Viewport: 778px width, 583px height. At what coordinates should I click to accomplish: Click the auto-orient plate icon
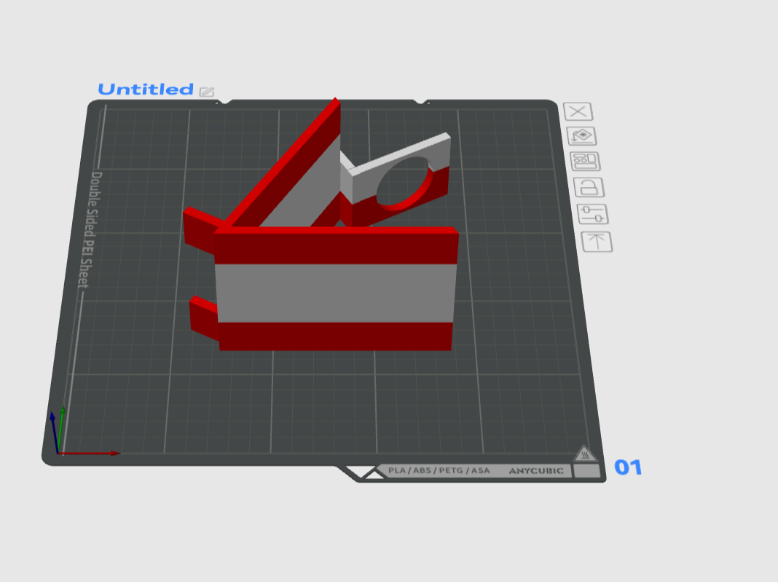pyautogui.click(x=581, y=136)
